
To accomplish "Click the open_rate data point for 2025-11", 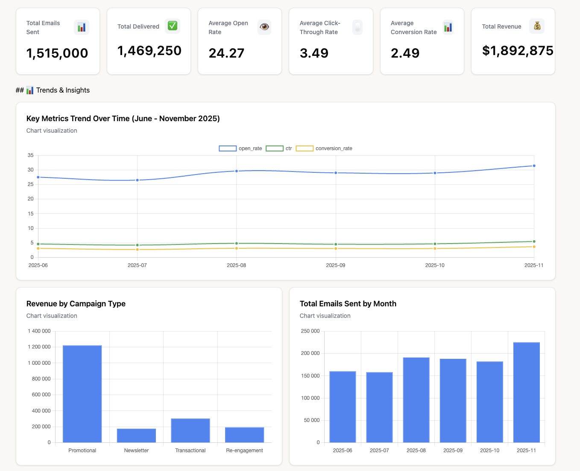I will [534, 166].
